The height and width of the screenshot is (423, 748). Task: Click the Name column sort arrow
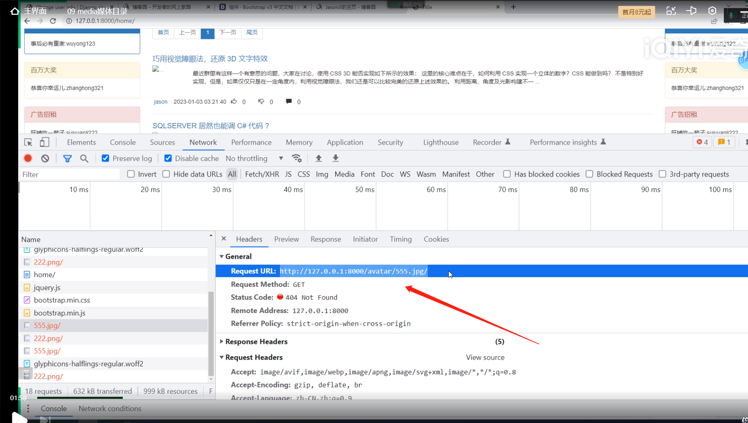point(211,236)
